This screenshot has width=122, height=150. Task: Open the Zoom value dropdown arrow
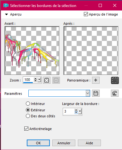coord(39,80)
